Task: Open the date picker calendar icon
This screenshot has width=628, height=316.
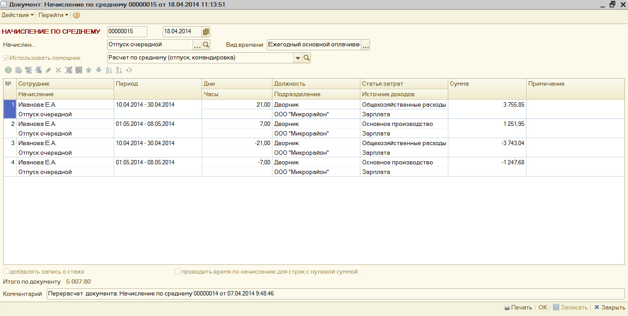Action: pyautogui.click(x=206, y=31)
